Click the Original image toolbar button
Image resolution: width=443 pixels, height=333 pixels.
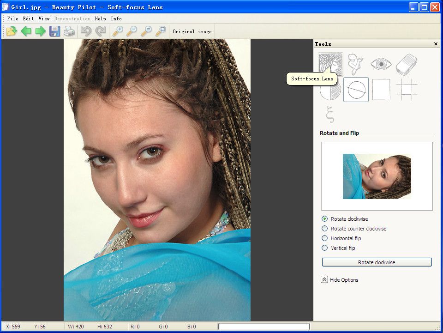tap(192, 32)
